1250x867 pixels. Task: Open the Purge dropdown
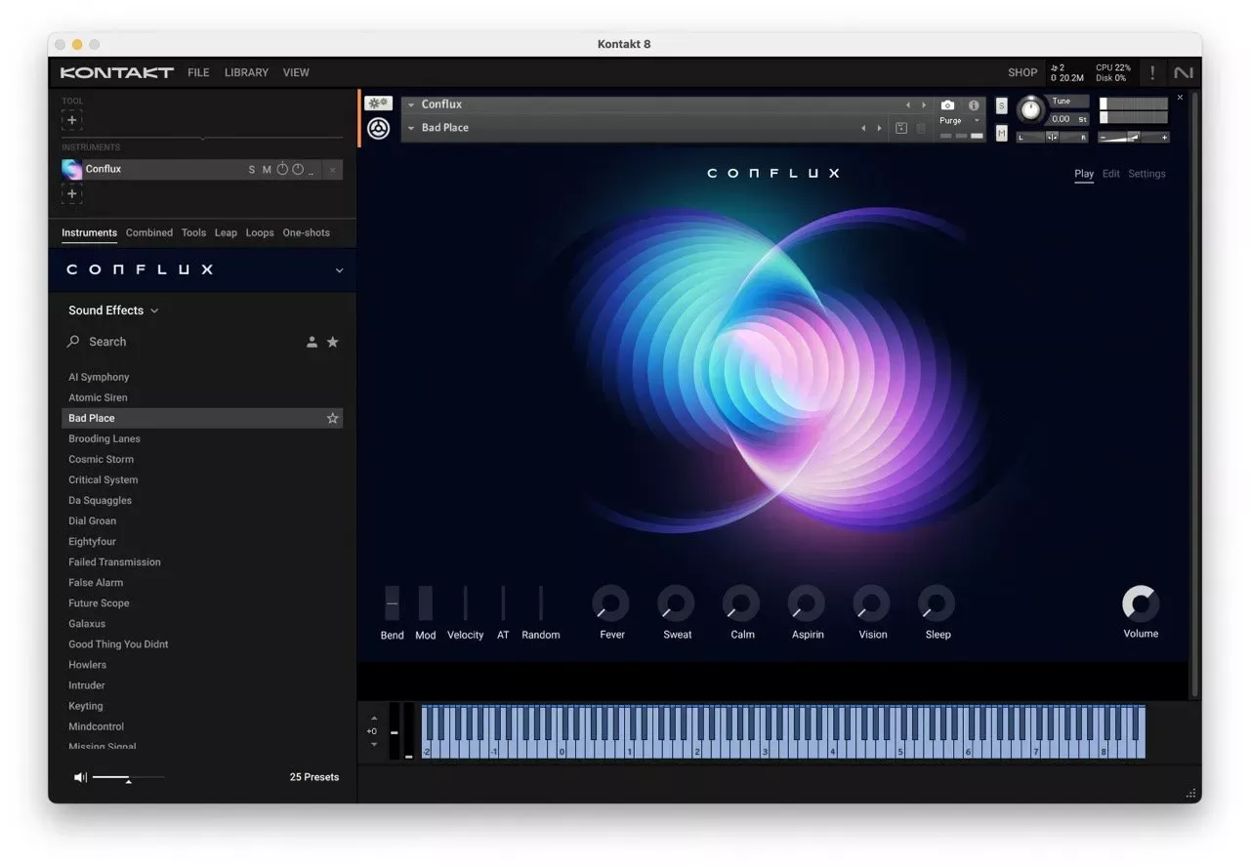(960, 121)
